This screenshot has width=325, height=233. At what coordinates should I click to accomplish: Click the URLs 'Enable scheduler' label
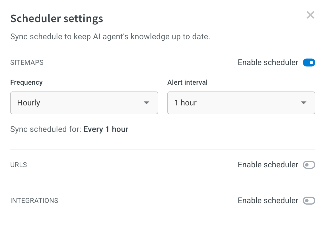(268, 165)
